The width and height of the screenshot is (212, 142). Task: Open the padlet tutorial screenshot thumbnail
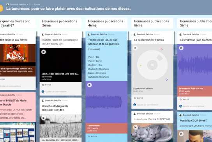(x=18, y=132)
